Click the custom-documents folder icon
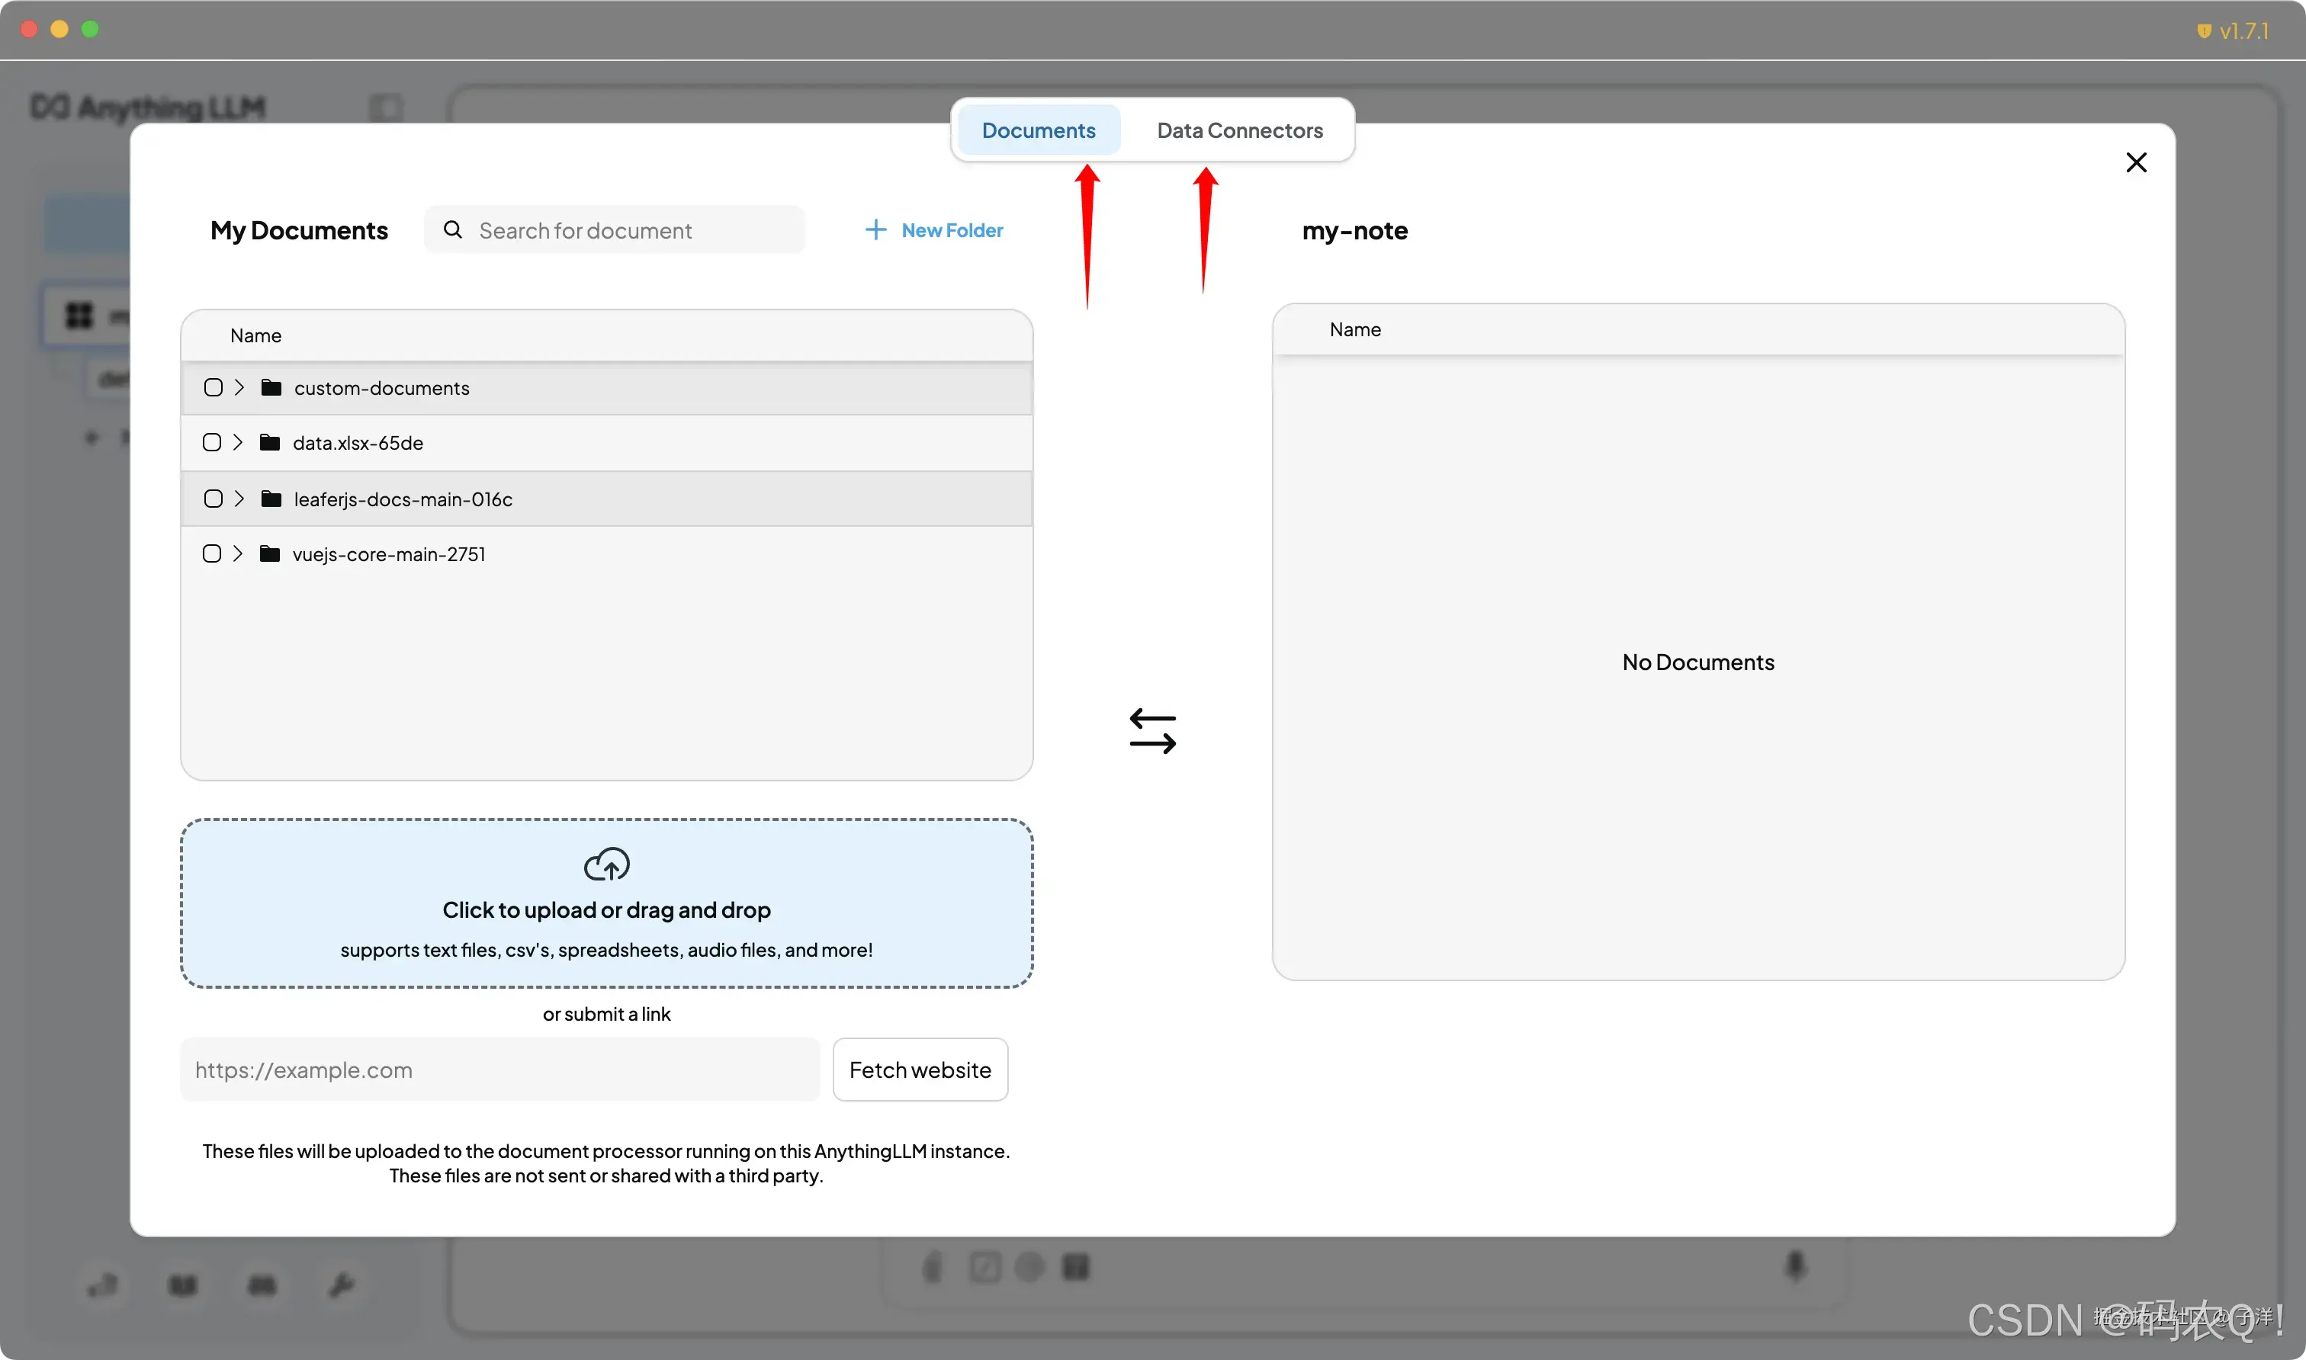 [271, 388]
